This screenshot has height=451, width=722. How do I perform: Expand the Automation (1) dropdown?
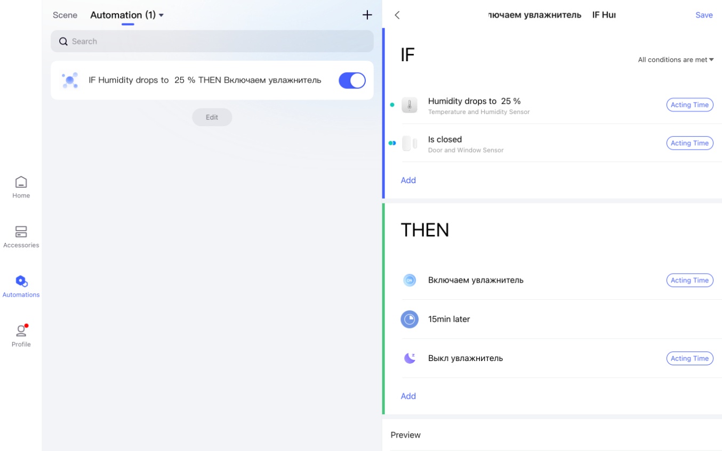pyautogui.click(x=127, y=15)
